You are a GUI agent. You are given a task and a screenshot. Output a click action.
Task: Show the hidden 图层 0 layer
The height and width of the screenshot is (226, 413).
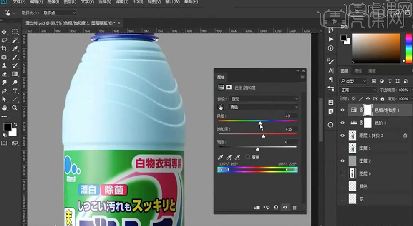(x=342, y=173)
